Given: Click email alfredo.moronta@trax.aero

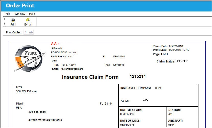Looking at the screenshot, I should [45, 120].
